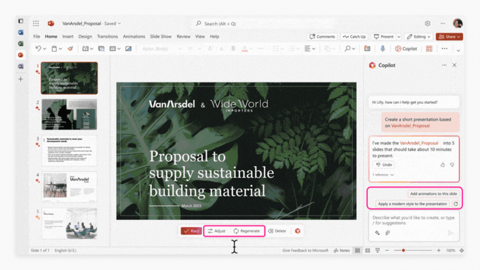Switch to Normal view in status bar
Screen dimensions: 480x270
pyautogui.click(x=357, y=251)
